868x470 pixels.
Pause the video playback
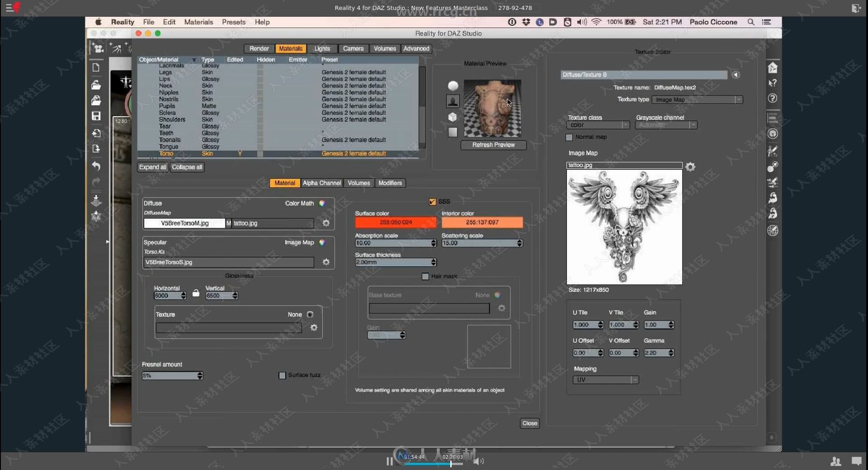[x=389, y=461]
